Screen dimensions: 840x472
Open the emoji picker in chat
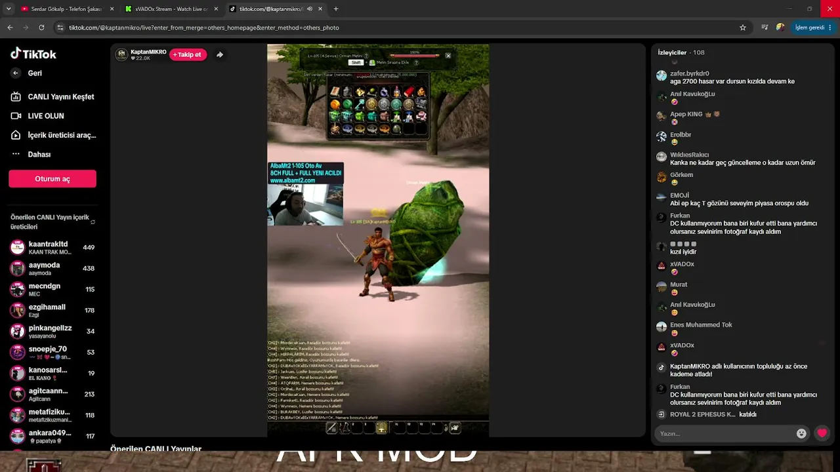(x=801, y=433)
